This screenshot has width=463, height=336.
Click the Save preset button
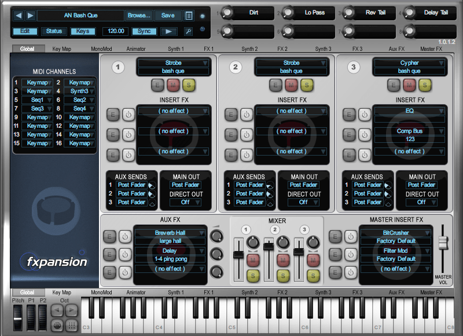(x=168, y=16)
